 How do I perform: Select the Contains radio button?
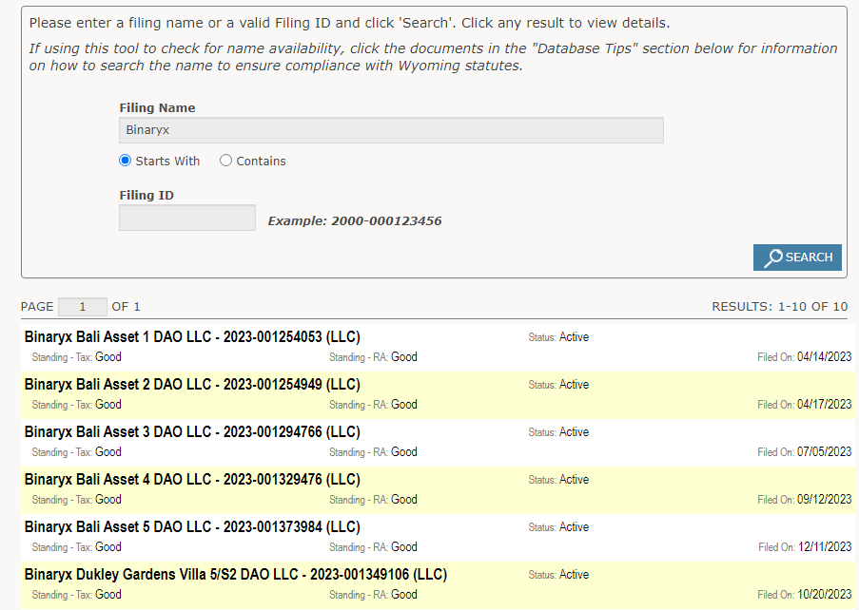tap(225, 161)
